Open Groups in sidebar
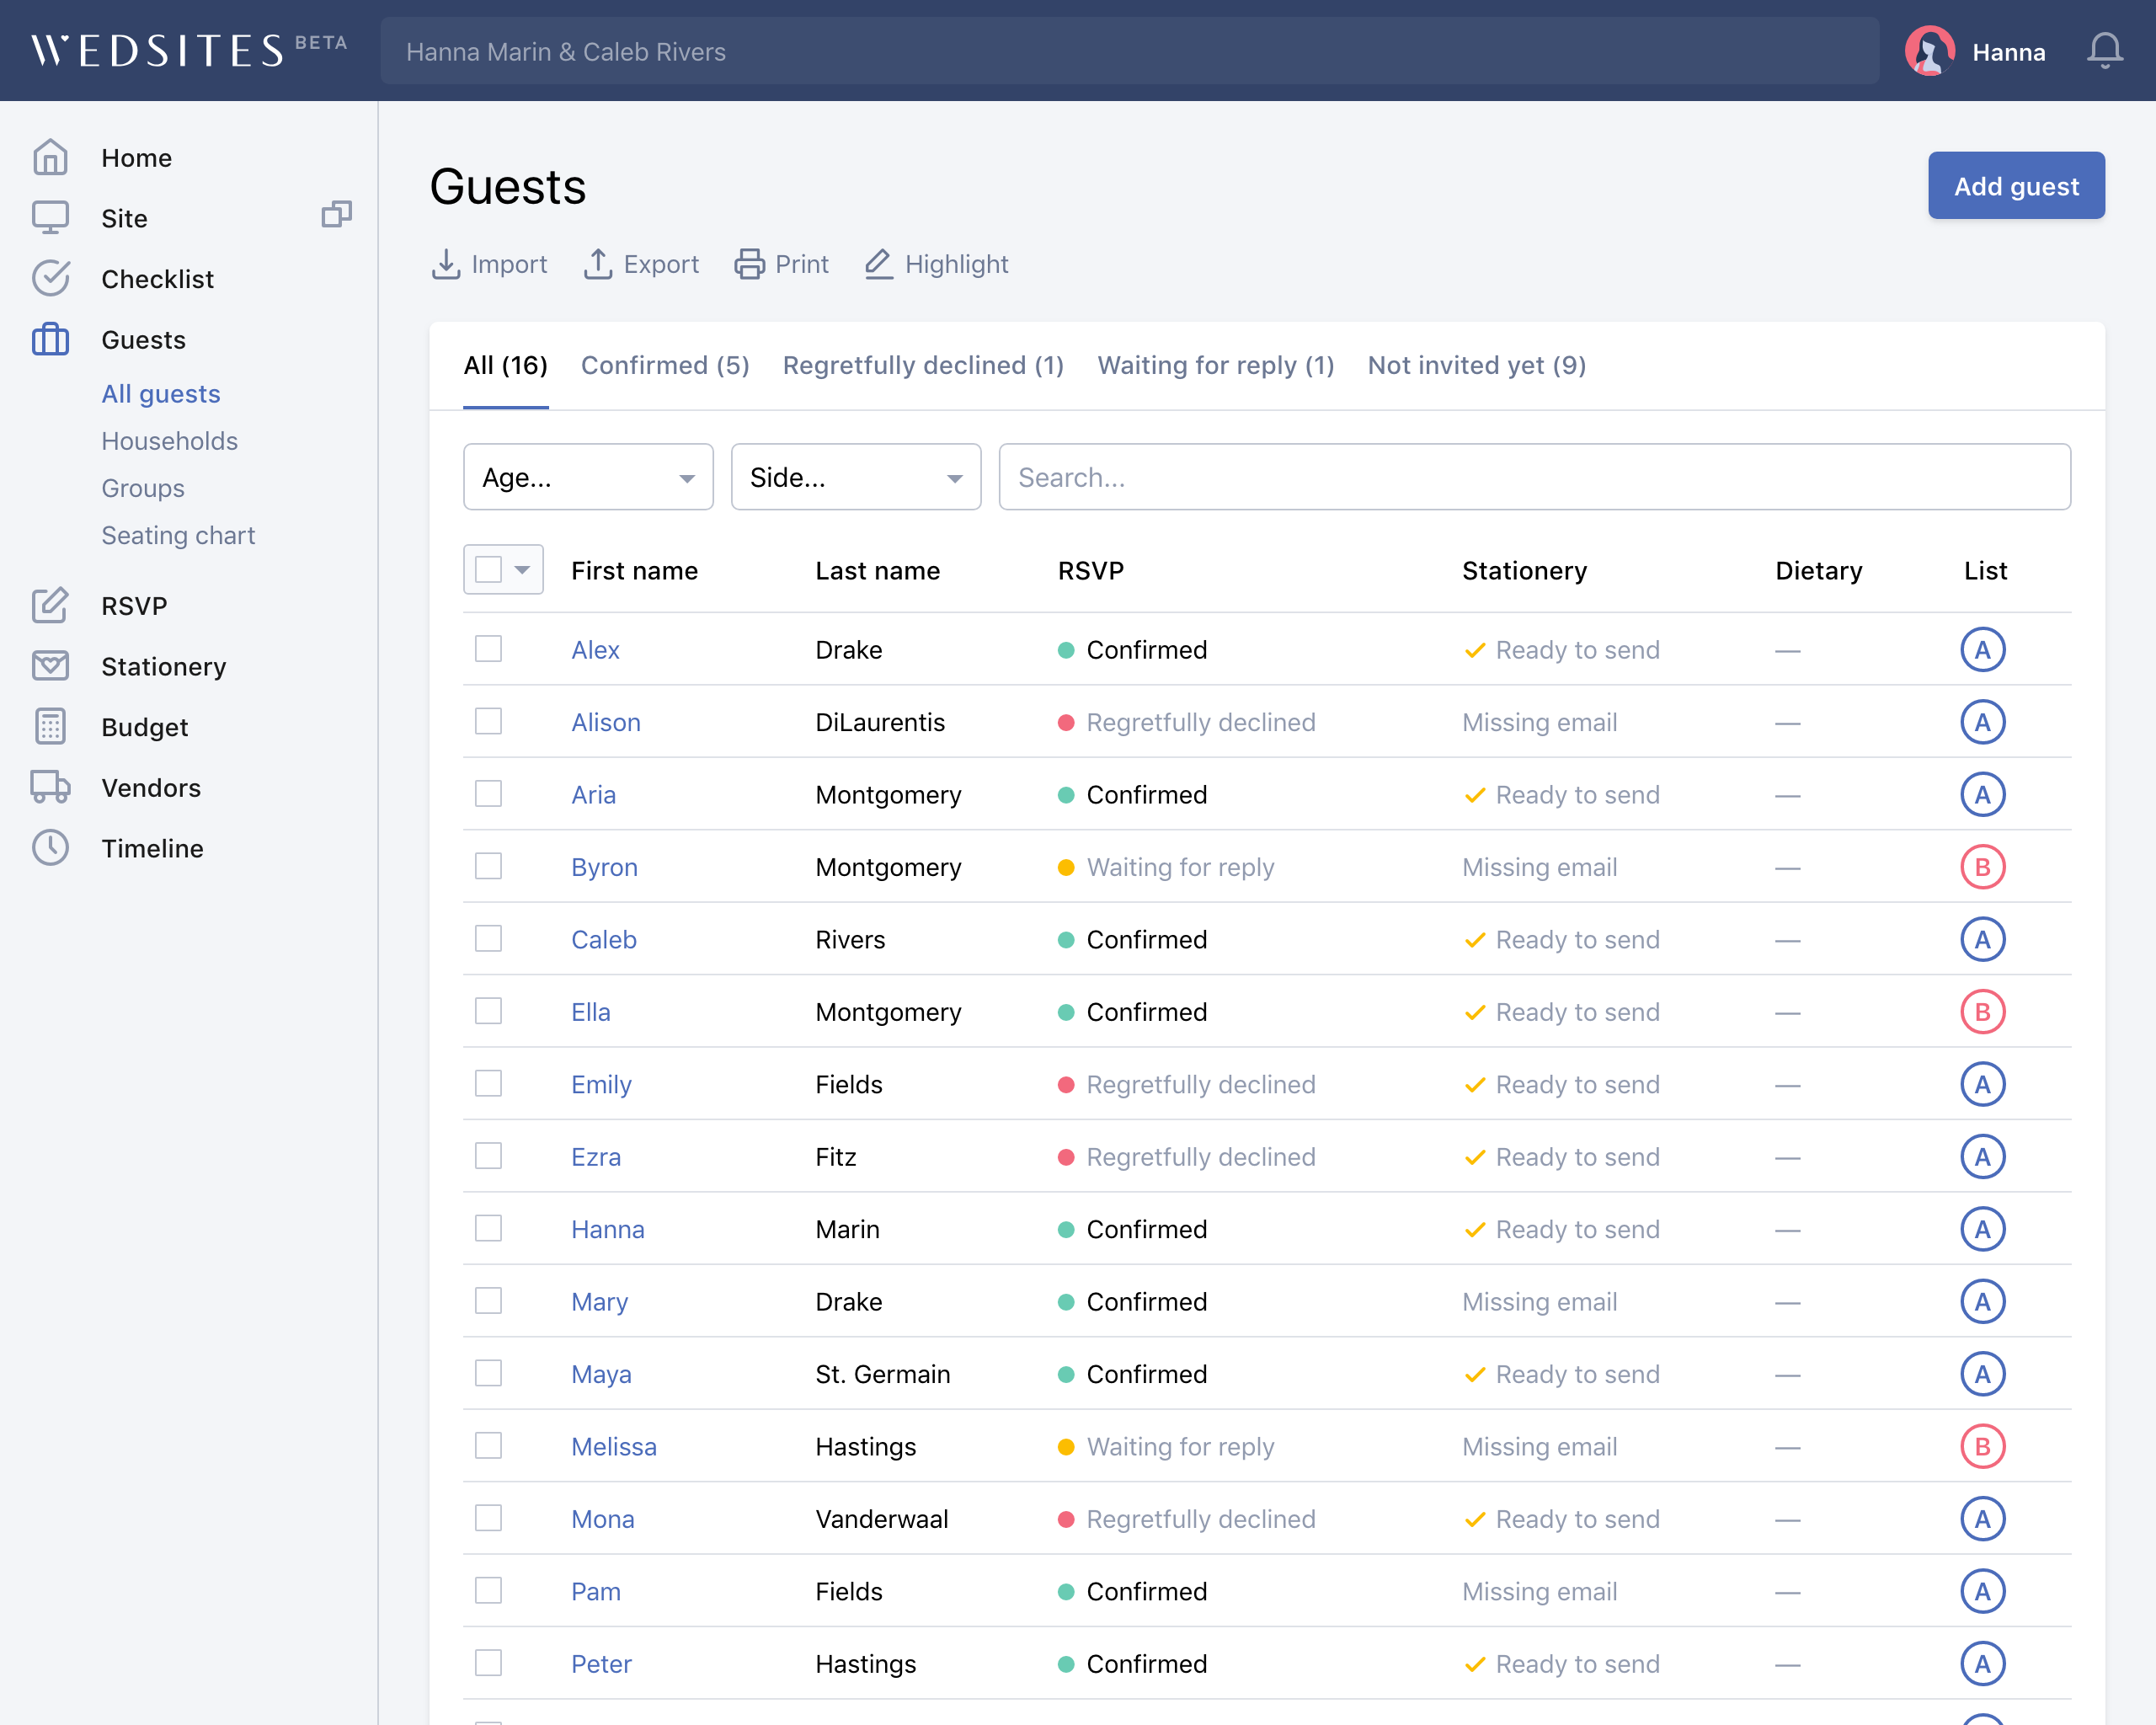The image size is (2156, 1725). coord(143,488)
